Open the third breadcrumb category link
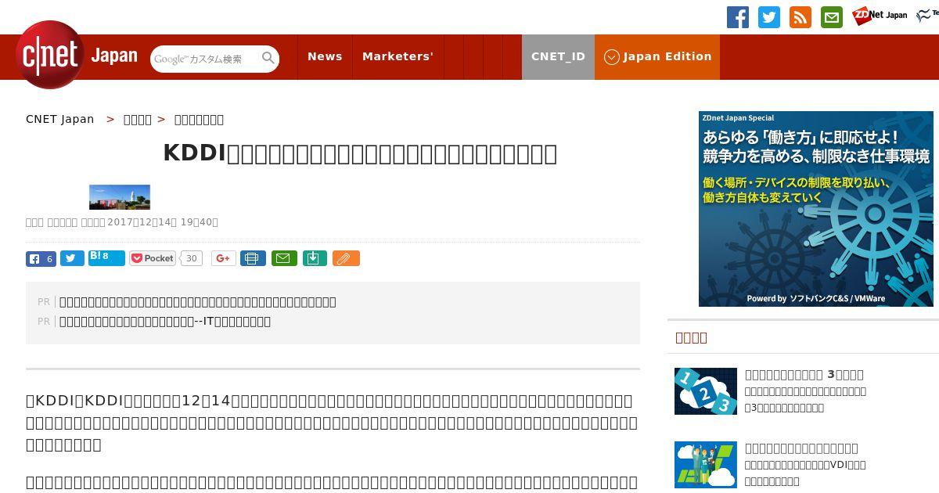The image size is (939, 493). (199, 119)
